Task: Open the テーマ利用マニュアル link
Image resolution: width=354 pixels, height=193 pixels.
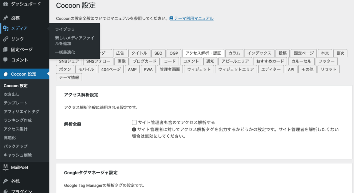Action: (x=194, y=18)
